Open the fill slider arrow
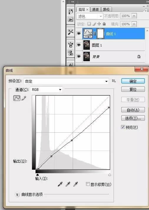 click(x=134, y=24)
